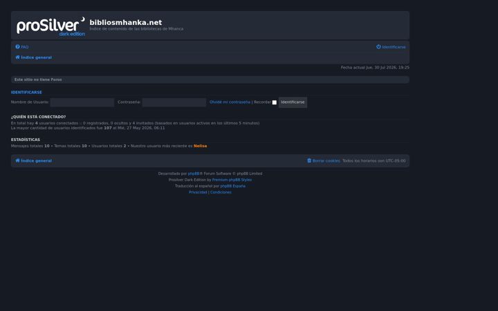Go to Índice general in top breadcrumb
Image resolution: width=498 pixels, height=311 pixels.
(36, 57)
